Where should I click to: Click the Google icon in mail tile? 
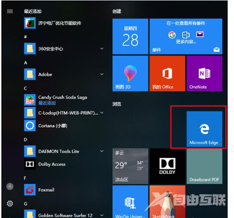(172, 35)
